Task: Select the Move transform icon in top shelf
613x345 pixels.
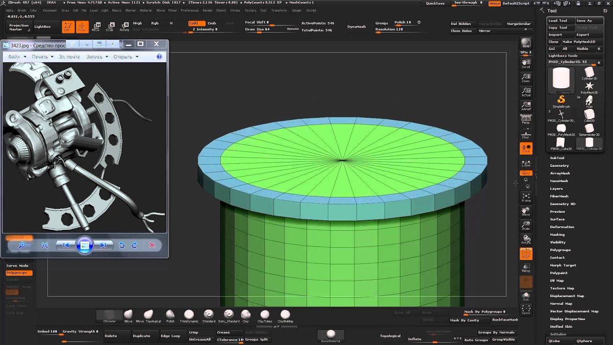Action: click(96, 26)
